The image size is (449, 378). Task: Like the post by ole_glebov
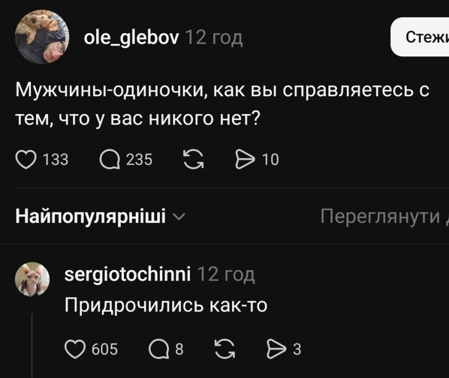(25, 159)
